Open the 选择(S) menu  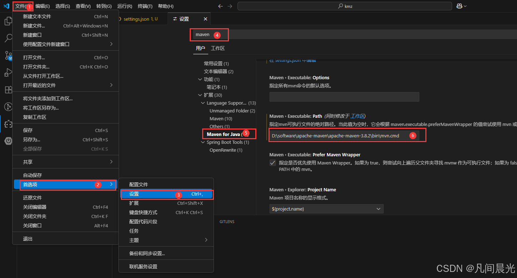(63, 6)
